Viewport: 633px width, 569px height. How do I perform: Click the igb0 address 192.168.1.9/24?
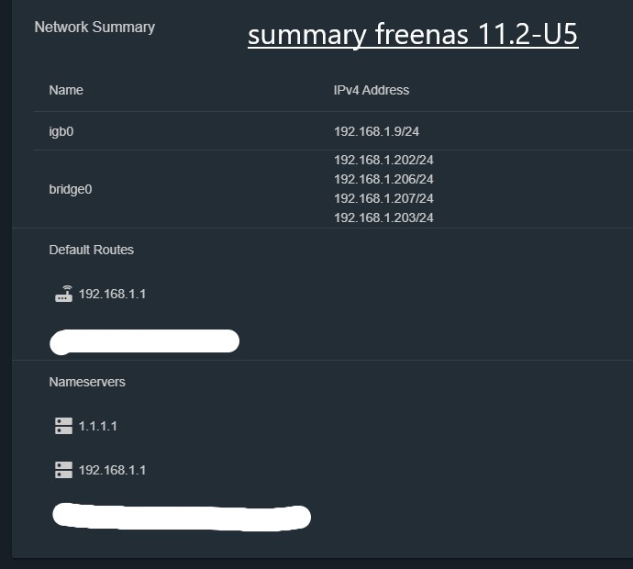(377, 131)
